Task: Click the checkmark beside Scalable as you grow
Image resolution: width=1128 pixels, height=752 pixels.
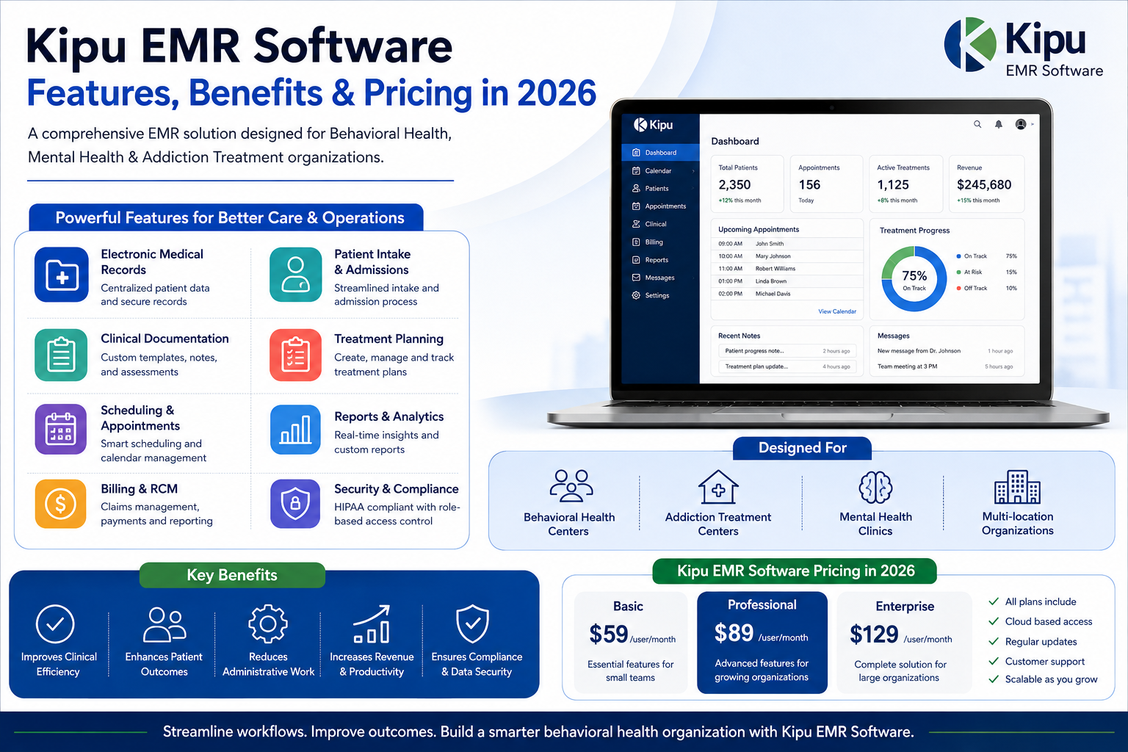Action: pyautogui.click(x=993, y=679)
